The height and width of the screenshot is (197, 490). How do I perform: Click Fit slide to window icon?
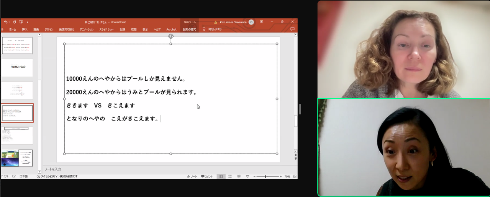point(295,176)
